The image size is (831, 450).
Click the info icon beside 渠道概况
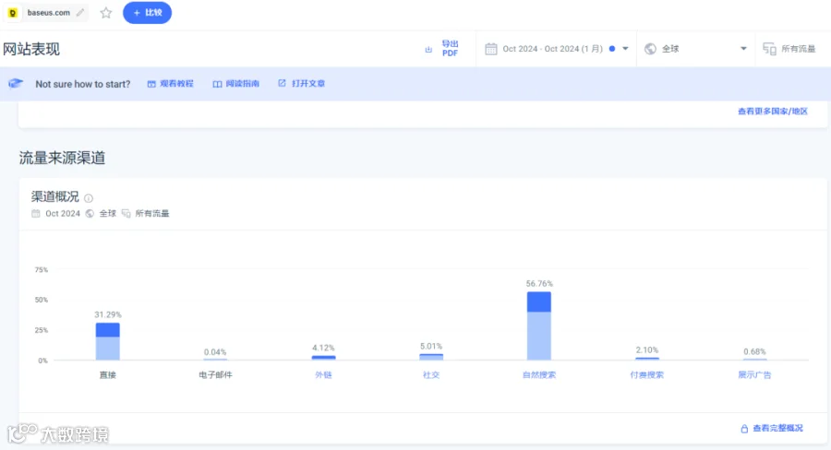click(89, 198)
